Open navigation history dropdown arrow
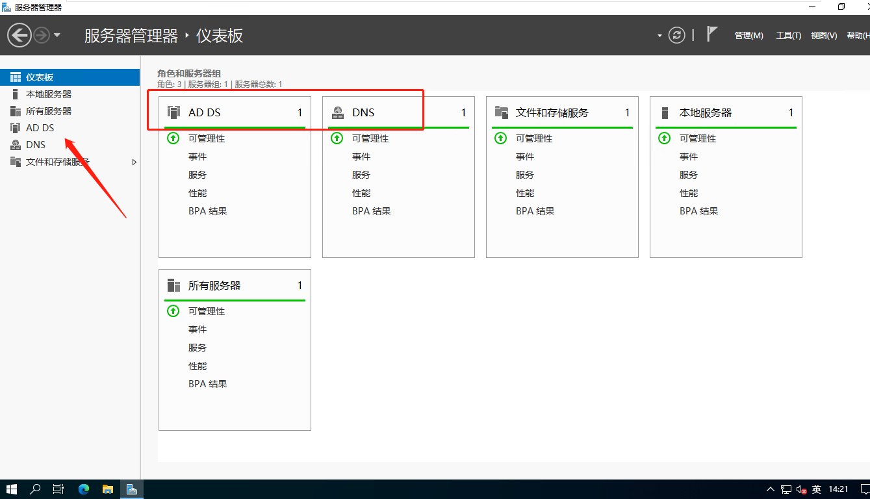The width and height of the screenshot is (870, 499). (57, 35)
